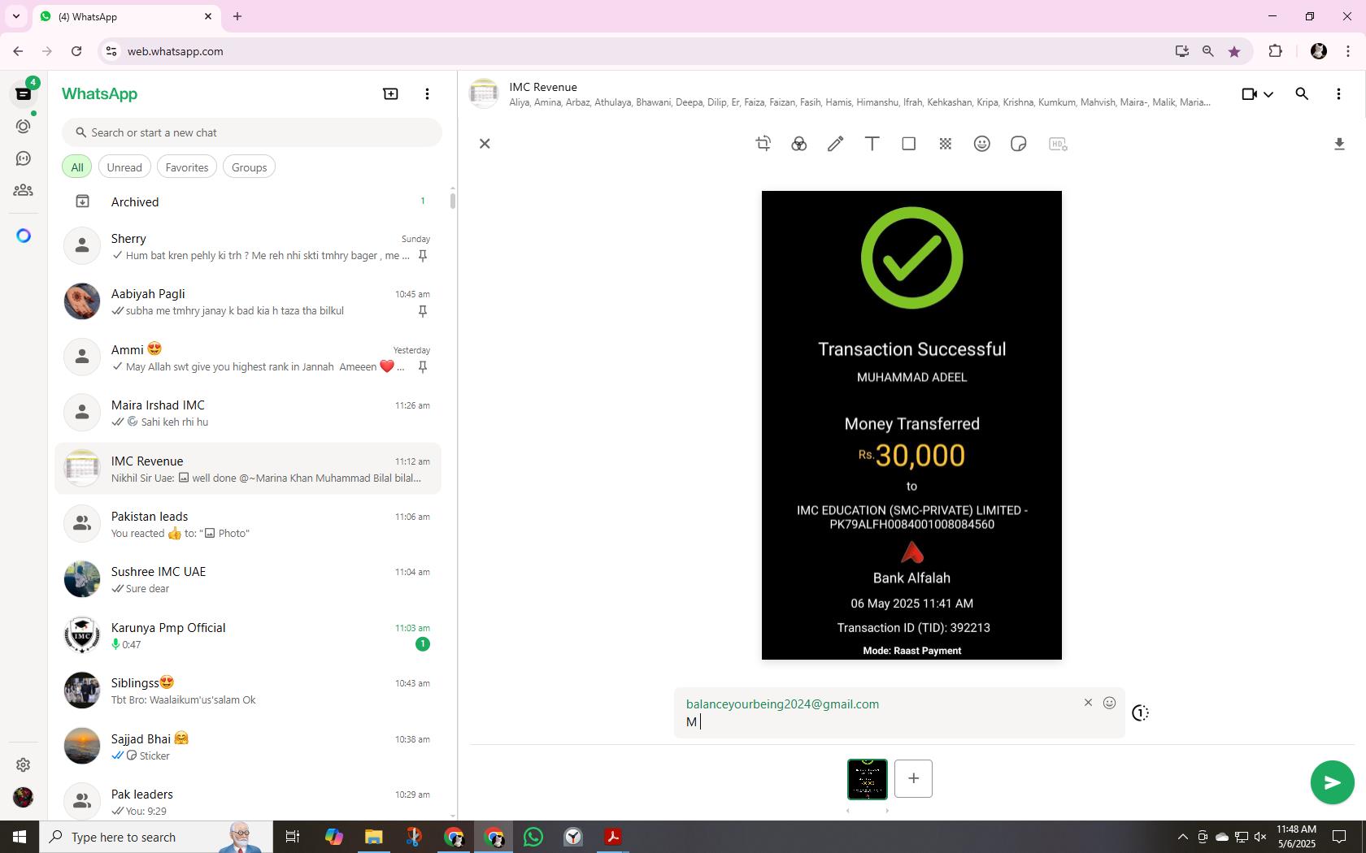
Task: Open the Pakistan leads chat
Action: [248, 524]
